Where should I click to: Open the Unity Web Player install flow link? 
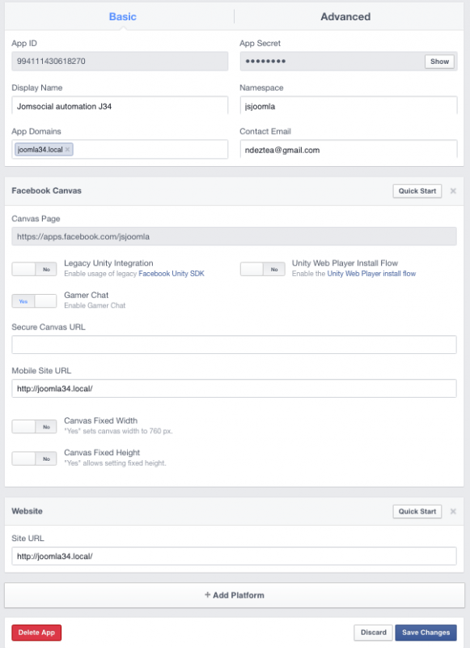371,274
